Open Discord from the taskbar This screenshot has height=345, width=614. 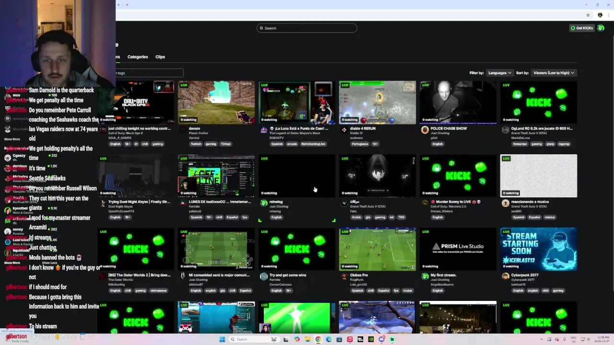coord(381,339)
